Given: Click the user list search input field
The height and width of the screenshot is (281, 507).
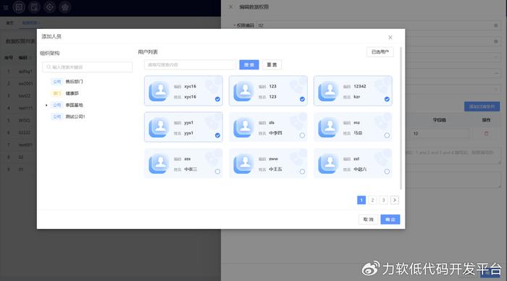Looking at the screenshot, I should (x=190, y=64).
